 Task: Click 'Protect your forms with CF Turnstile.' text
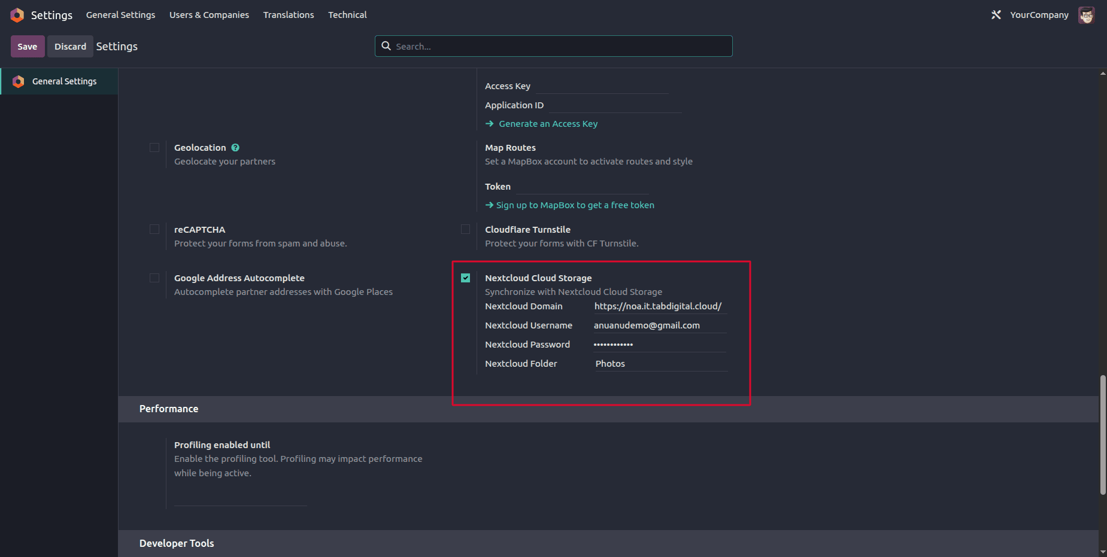[562, 244]
